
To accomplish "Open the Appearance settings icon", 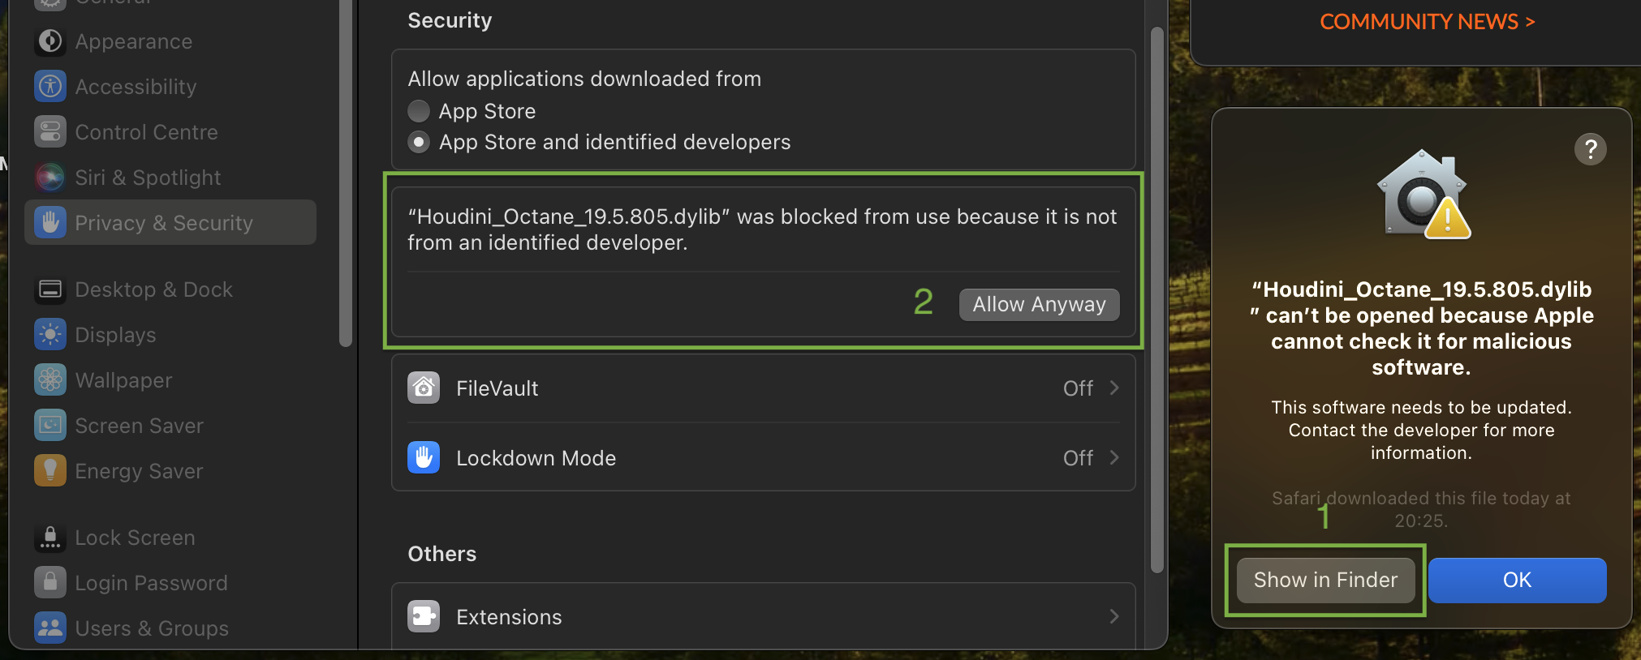I will pos(50,41).
